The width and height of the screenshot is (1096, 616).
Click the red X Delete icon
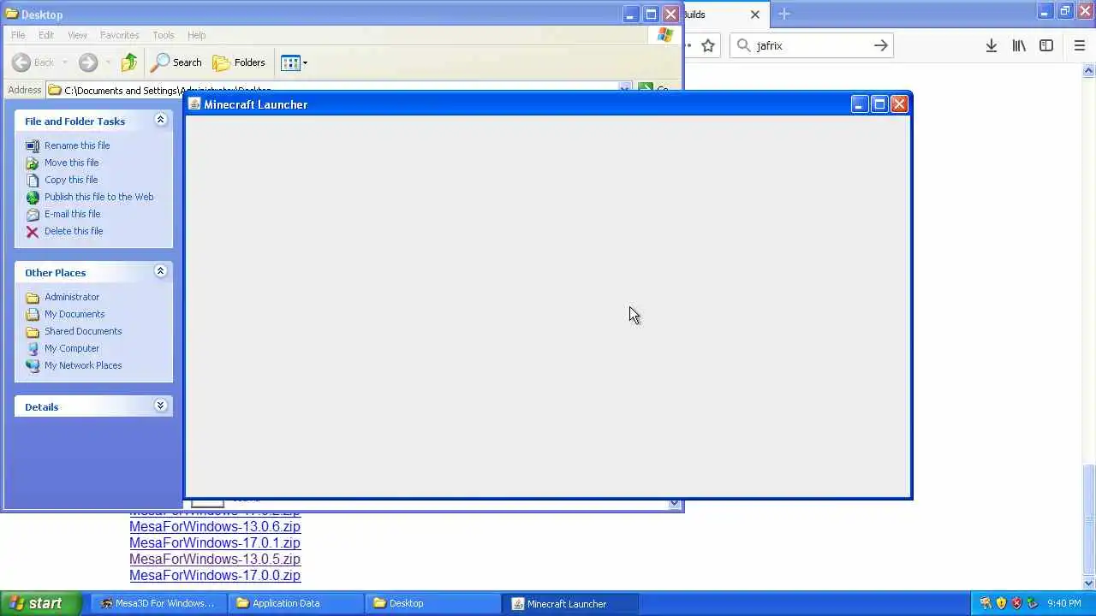33,231
